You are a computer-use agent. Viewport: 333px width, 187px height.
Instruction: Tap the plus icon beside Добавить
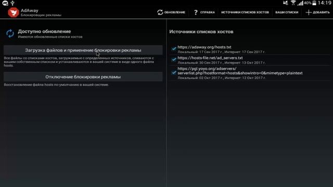[309, 12]
